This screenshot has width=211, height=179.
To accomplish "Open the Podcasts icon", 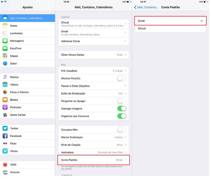I will point(5,107).
